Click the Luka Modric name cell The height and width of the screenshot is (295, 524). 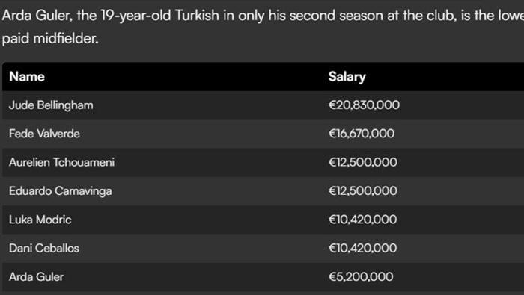(40, 220)
